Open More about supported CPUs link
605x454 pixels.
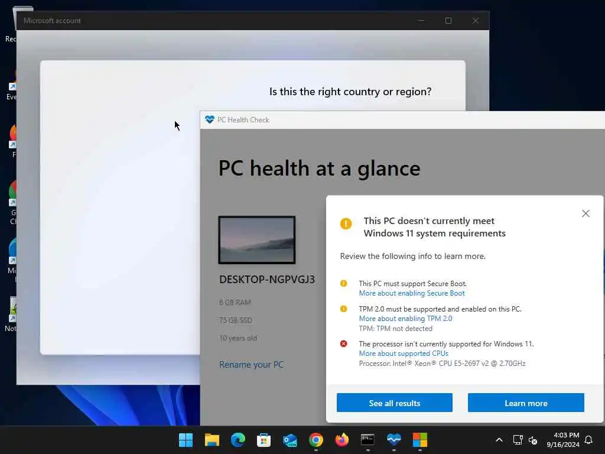coord(404,354)
